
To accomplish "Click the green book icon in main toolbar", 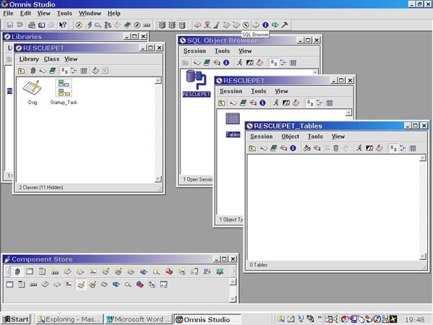I will tap(127, 25).
